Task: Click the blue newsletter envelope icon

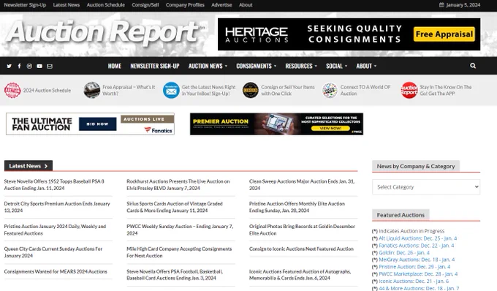Action: [x=171, y=91]
